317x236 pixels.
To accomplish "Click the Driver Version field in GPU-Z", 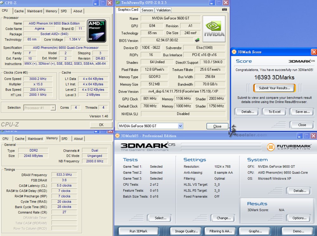I will click(x=183, y=91).
